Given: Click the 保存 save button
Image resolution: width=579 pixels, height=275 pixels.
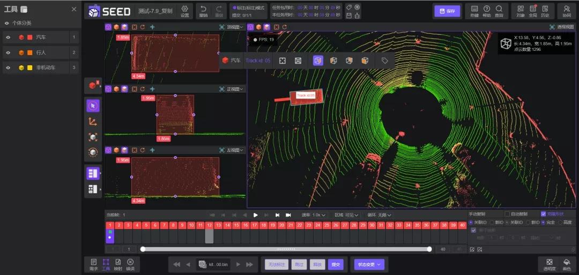Looking at the screenshot, I should pos(448,11).
